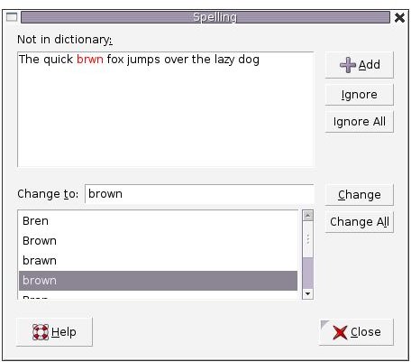Open the window menu icon in title bar
Screen dimensions: 411x362
(x=12, y=17)
